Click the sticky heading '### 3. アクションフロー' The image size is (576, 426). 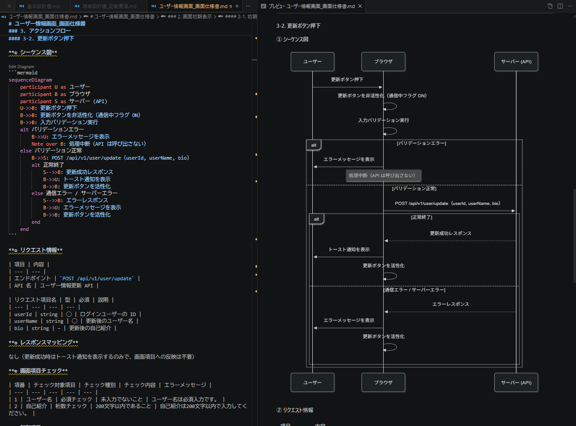tap(40, 31)
